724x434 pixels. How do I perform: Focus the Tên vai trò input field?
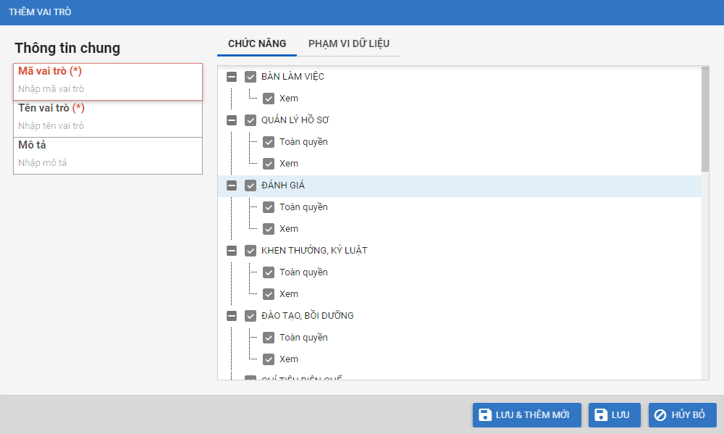pos(107,126)
